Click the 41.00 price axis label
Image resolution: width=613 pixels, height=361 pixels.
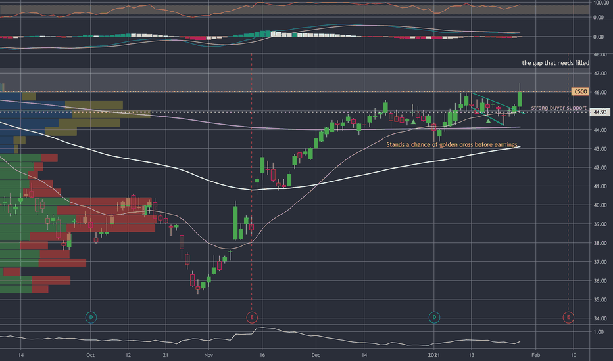click(x=600, y=186)
